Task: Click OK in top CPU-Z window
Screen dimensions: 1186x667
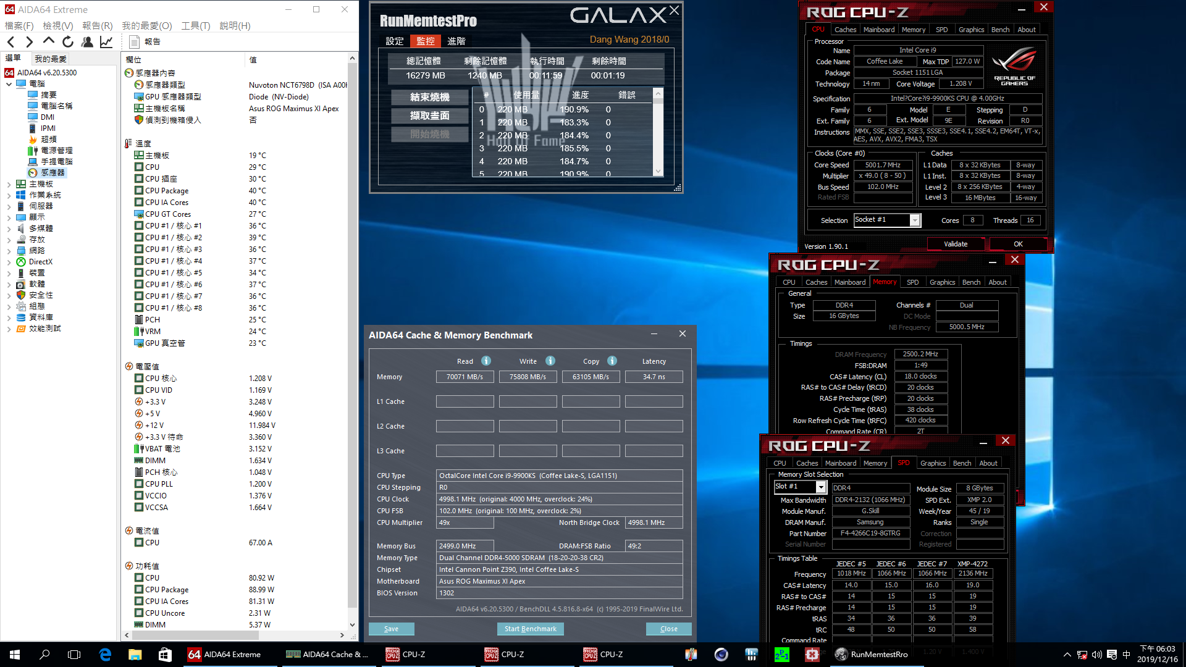Action: click(x=1018, y=244)
